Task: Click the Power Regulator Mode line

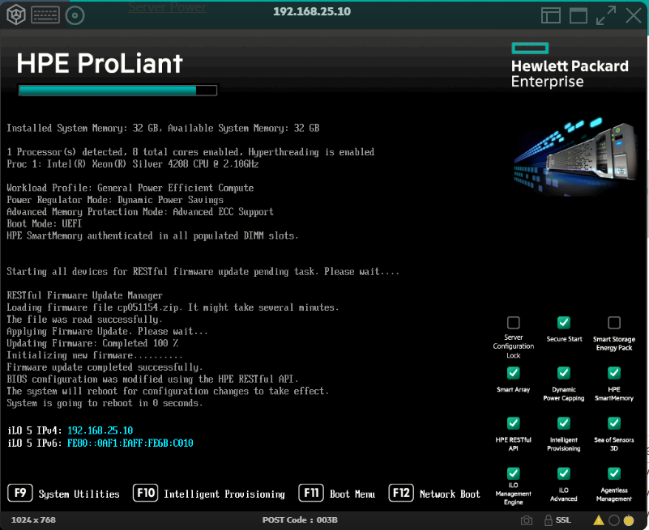Action: coord(115,200)
